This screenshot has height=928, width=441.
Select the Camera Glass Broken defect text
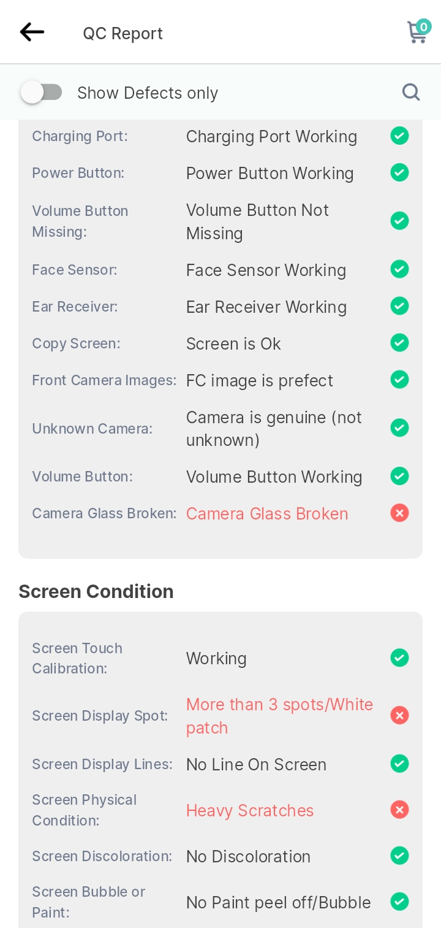[267, 513]
